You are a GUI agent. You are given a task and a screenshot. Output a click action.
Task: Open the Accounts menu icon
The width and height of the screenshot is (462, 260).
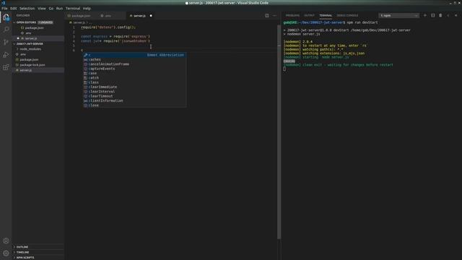tap(6, 240)
